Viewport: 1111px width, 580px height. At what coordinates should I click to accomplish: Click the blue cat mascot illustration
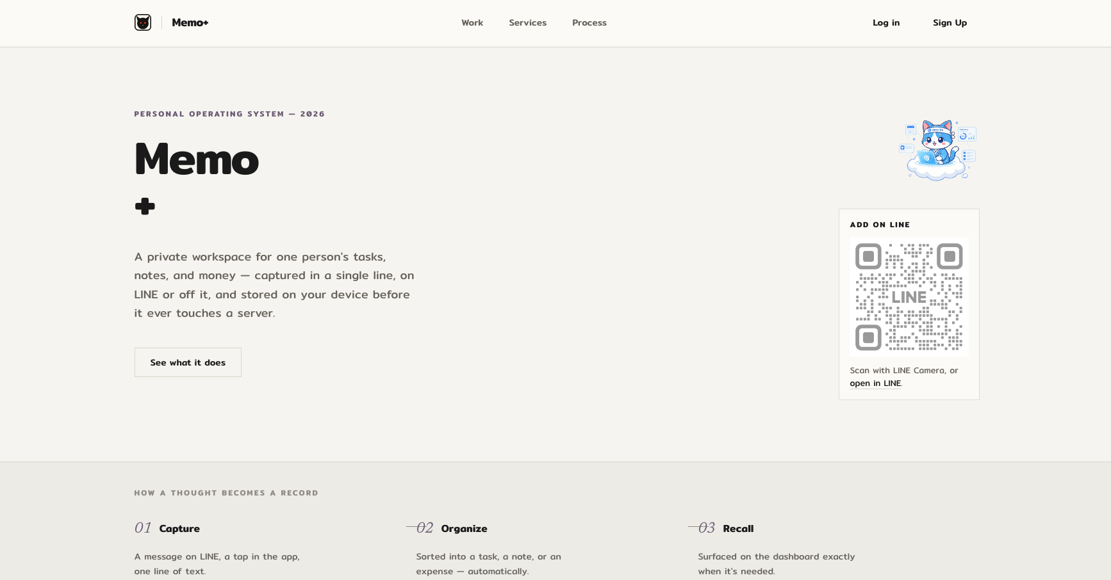(x=938, y=150)
